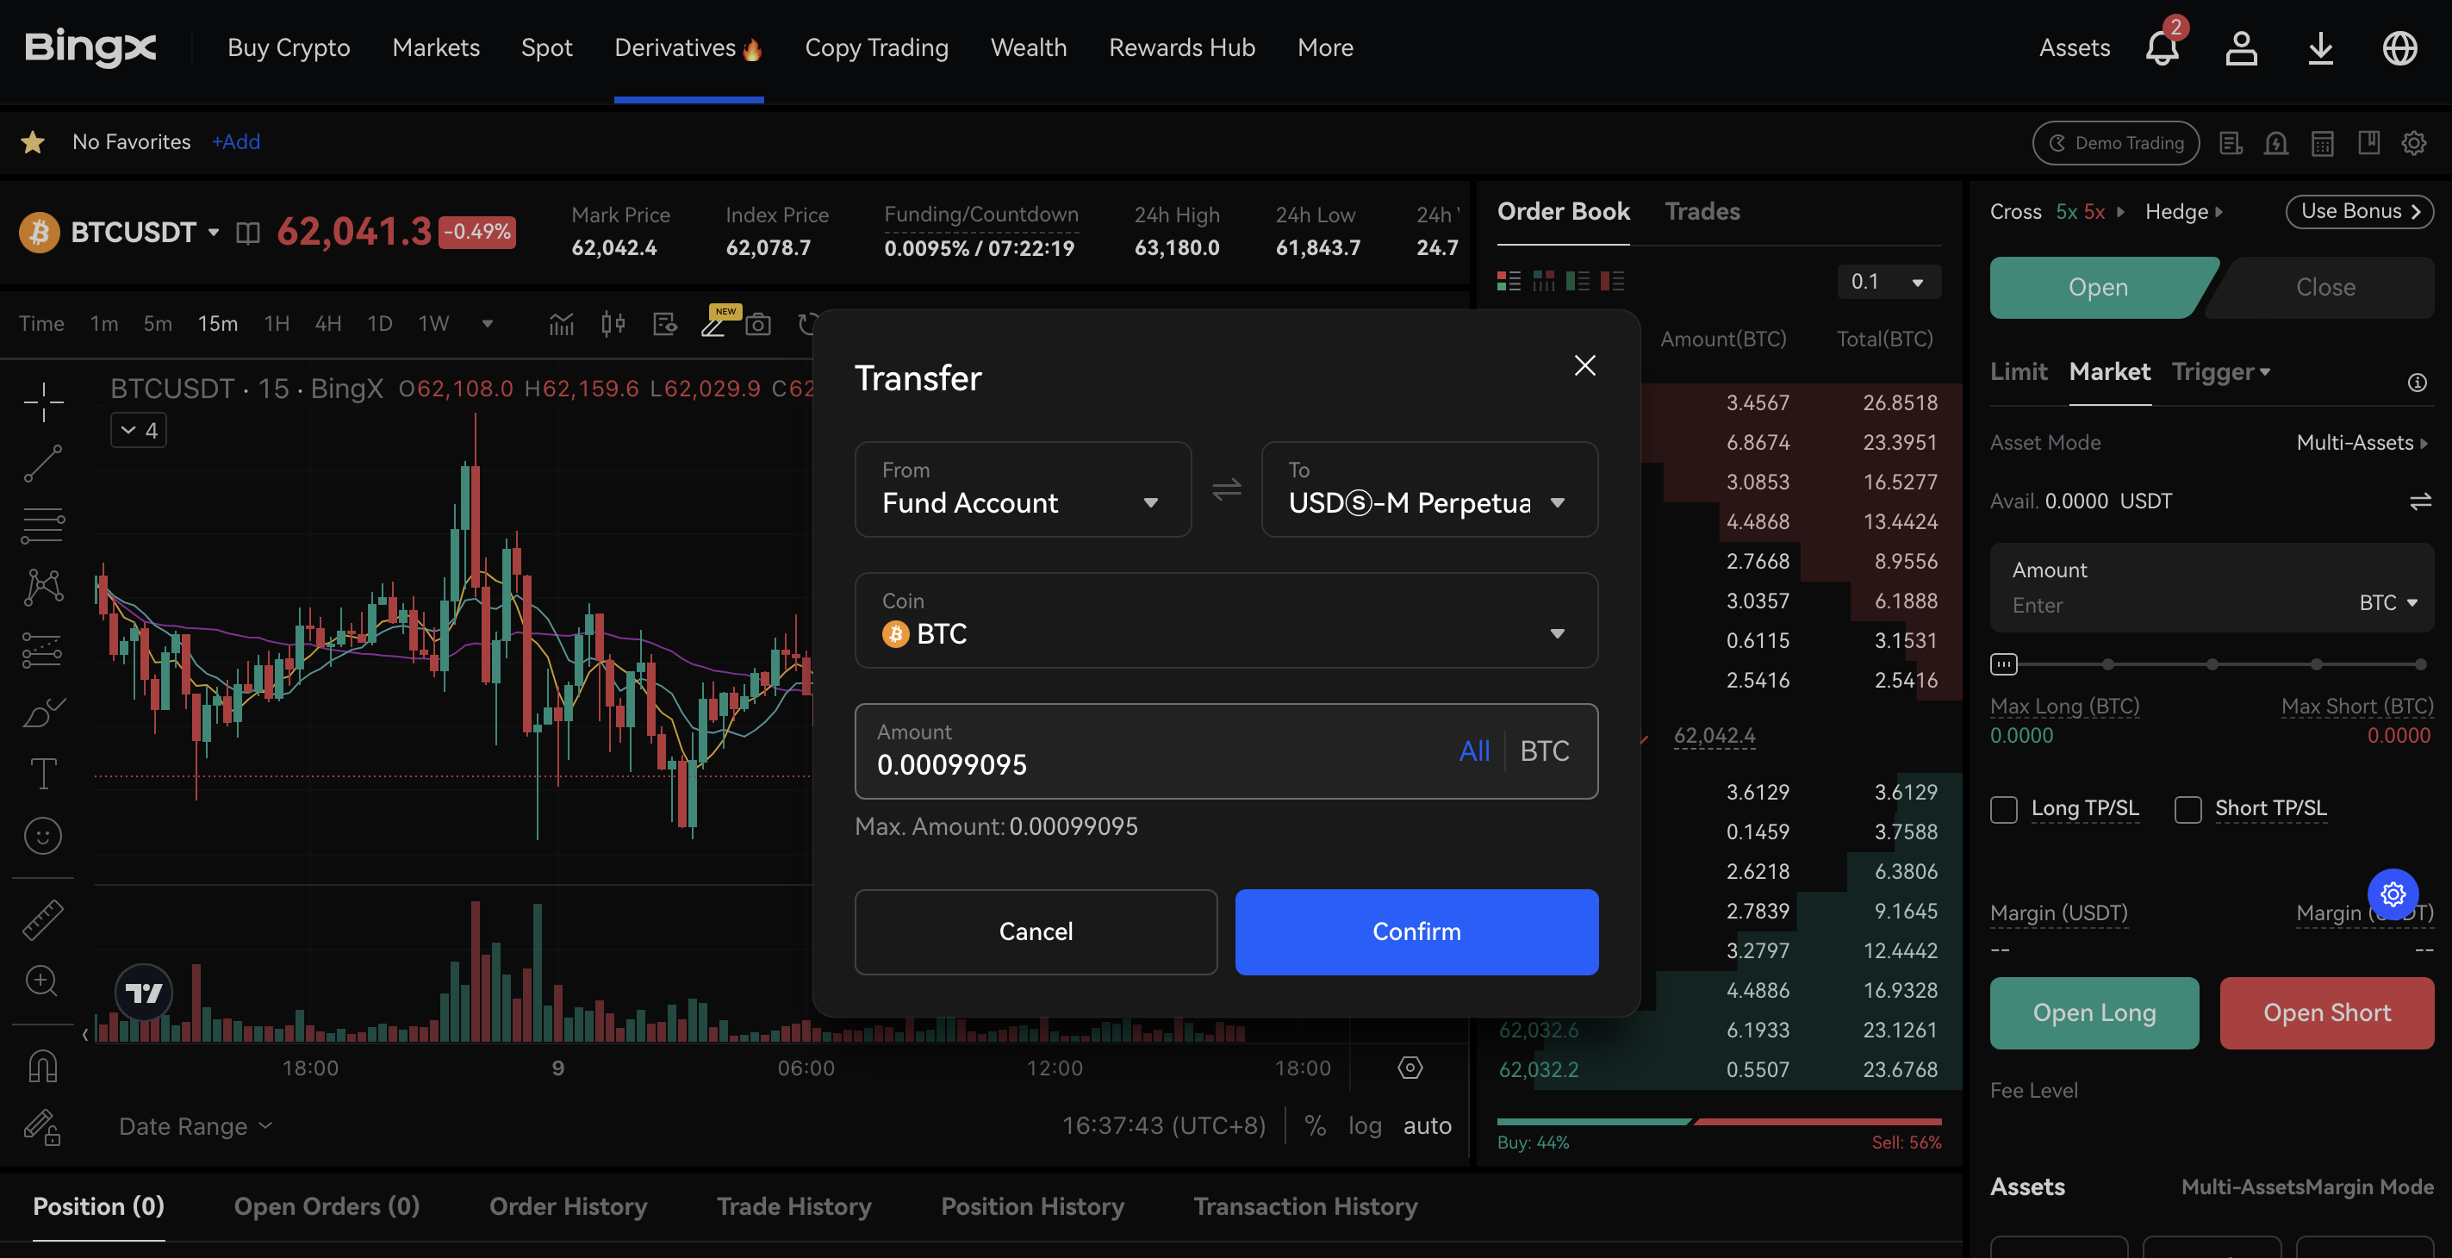Click the swap From/To accounts icon
Image resolution: width=2452 pixels, height=1258 pixels.
[1226, 489]
